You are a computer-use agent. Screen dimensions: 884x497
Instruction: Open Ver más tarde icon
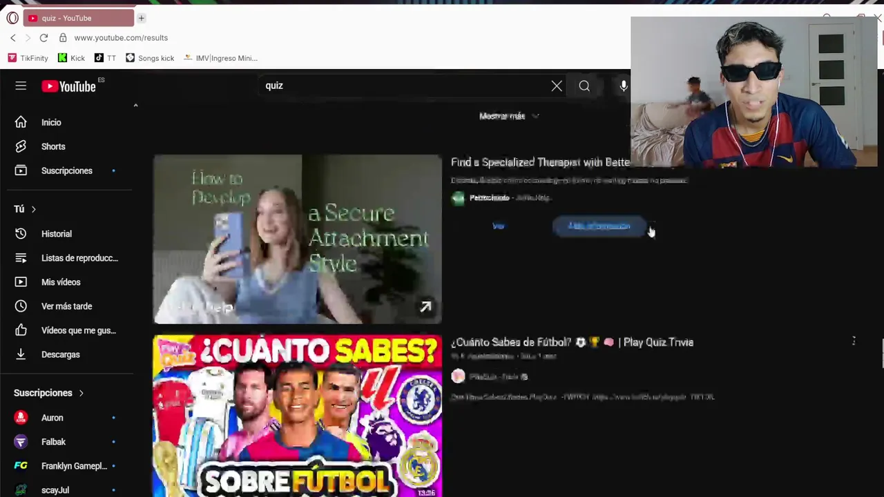coord(21,306)
